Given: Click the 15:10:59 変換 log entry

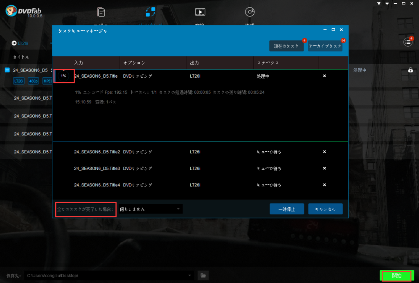Looking at the screenshot, I should (95, 102).
